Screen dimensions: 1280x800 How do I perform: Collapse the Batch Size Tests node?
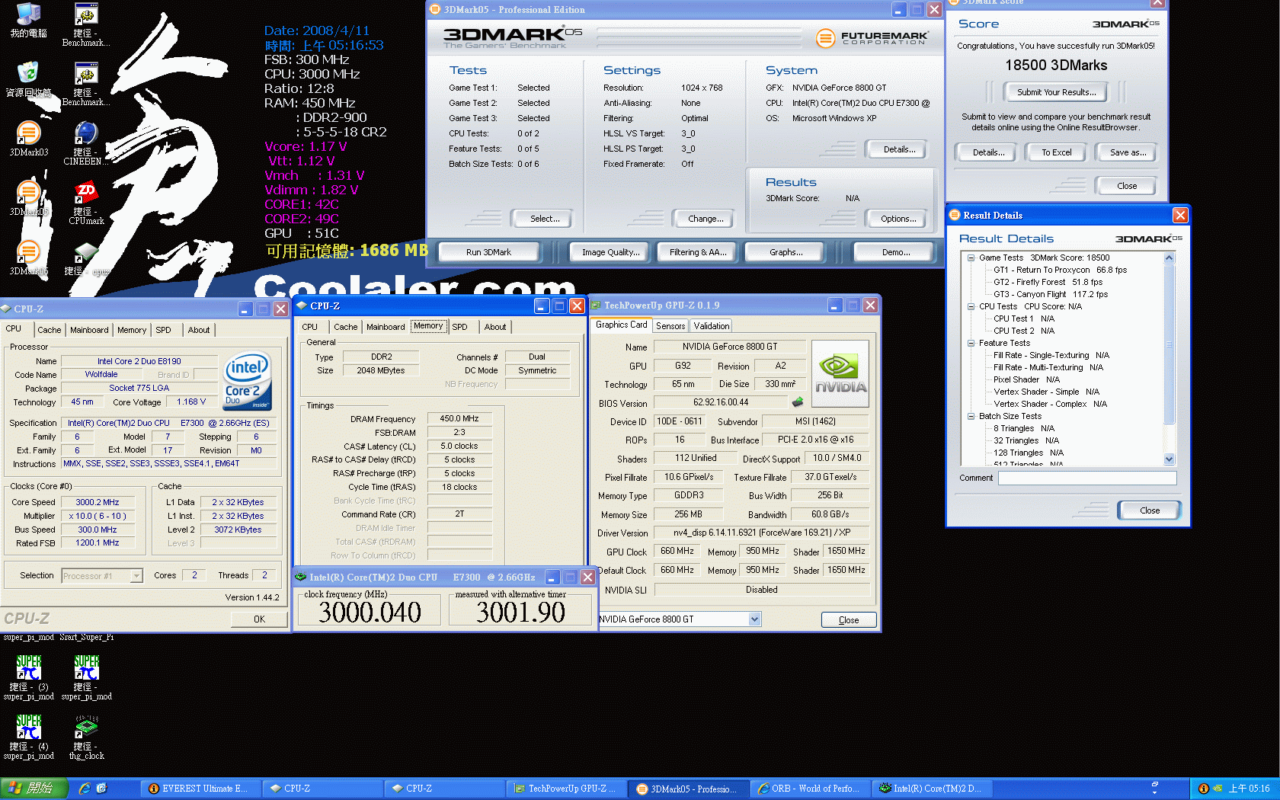point(971,416)
